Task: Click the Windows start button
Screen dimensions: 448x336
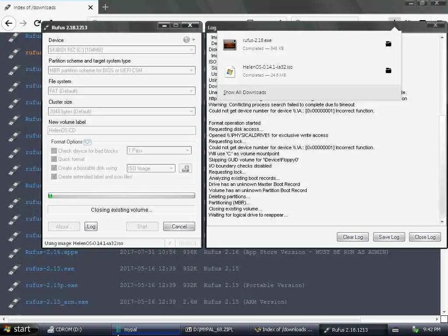Action: (19, 329)
